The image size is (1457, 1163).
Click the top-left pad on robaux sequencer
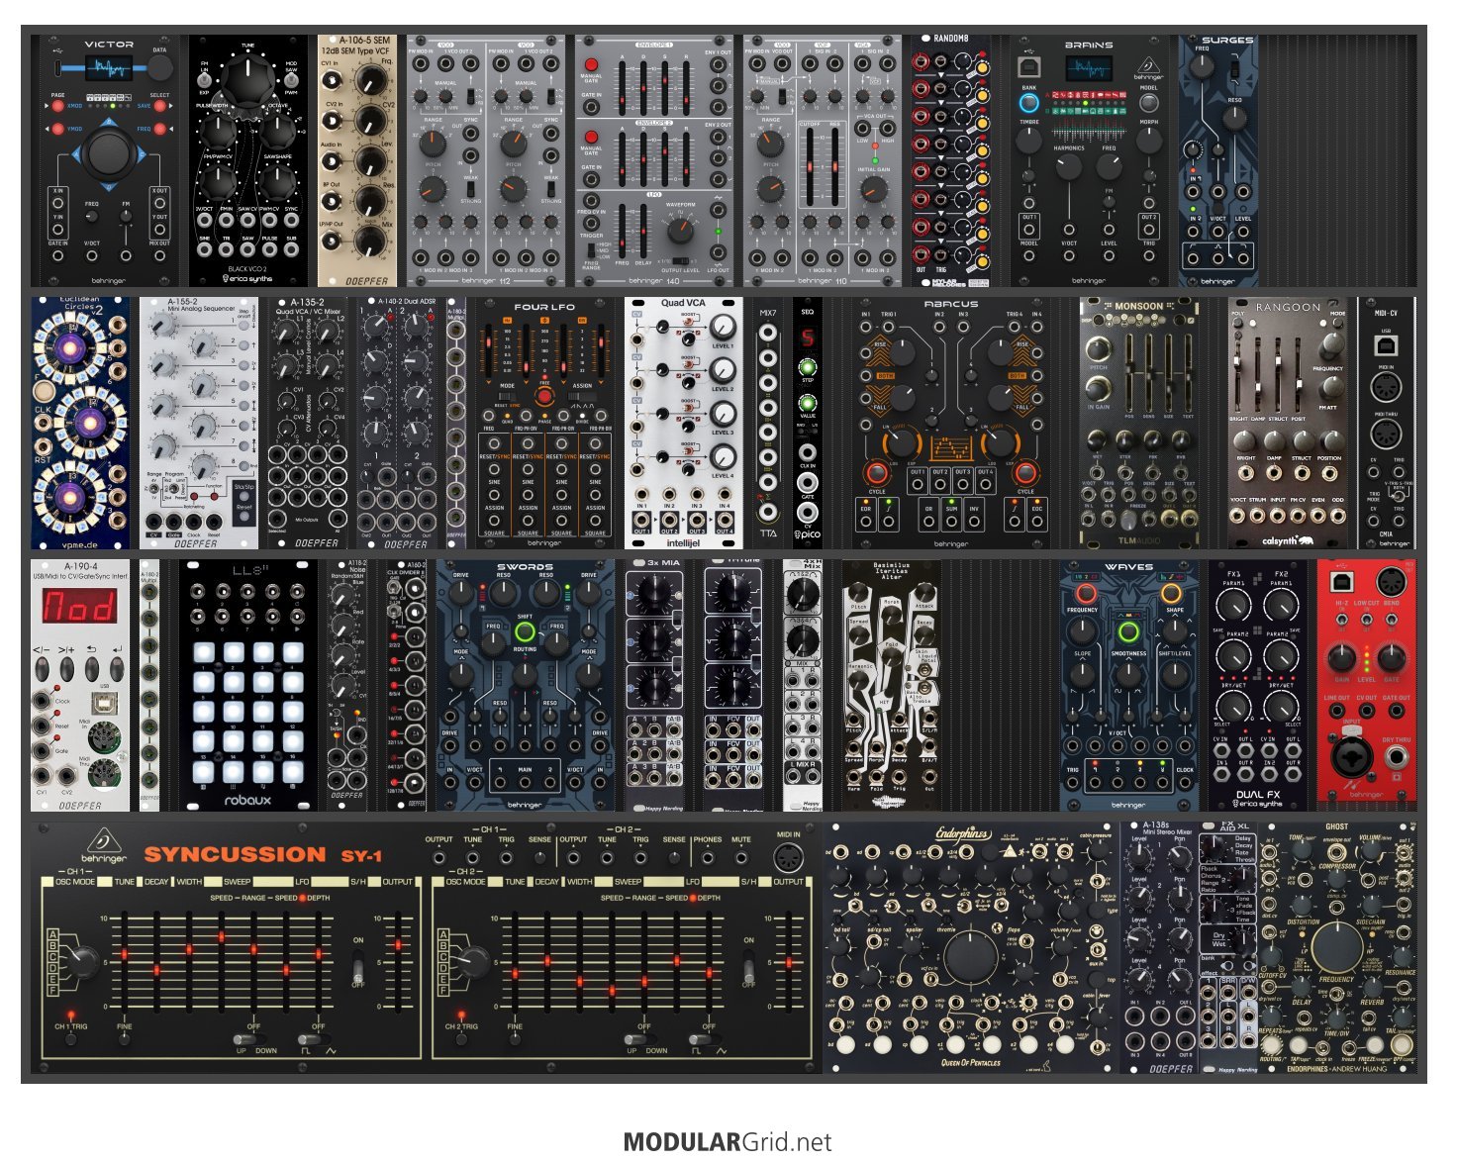[204, 654]
